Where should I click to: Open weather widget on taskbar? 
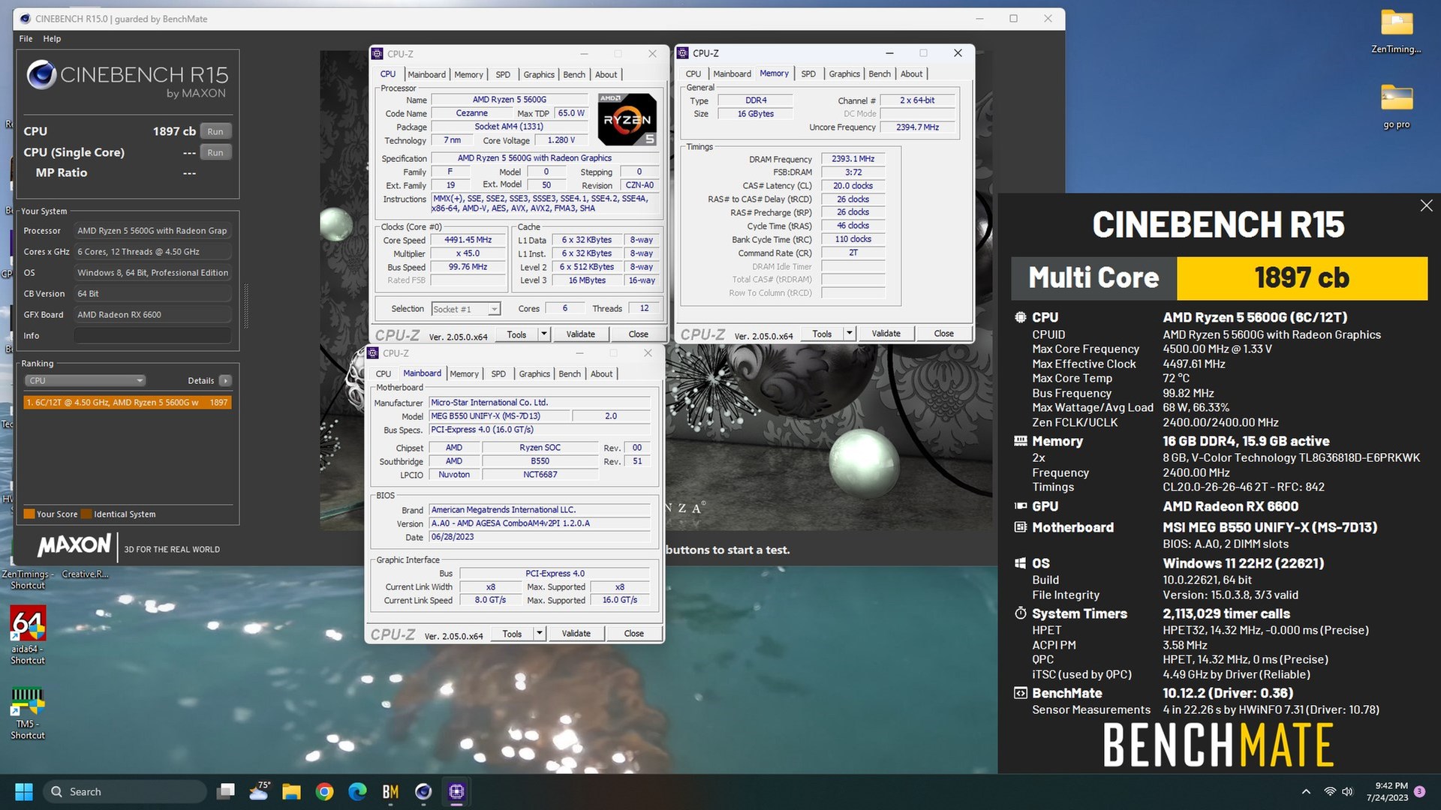[x=259, y=791]
